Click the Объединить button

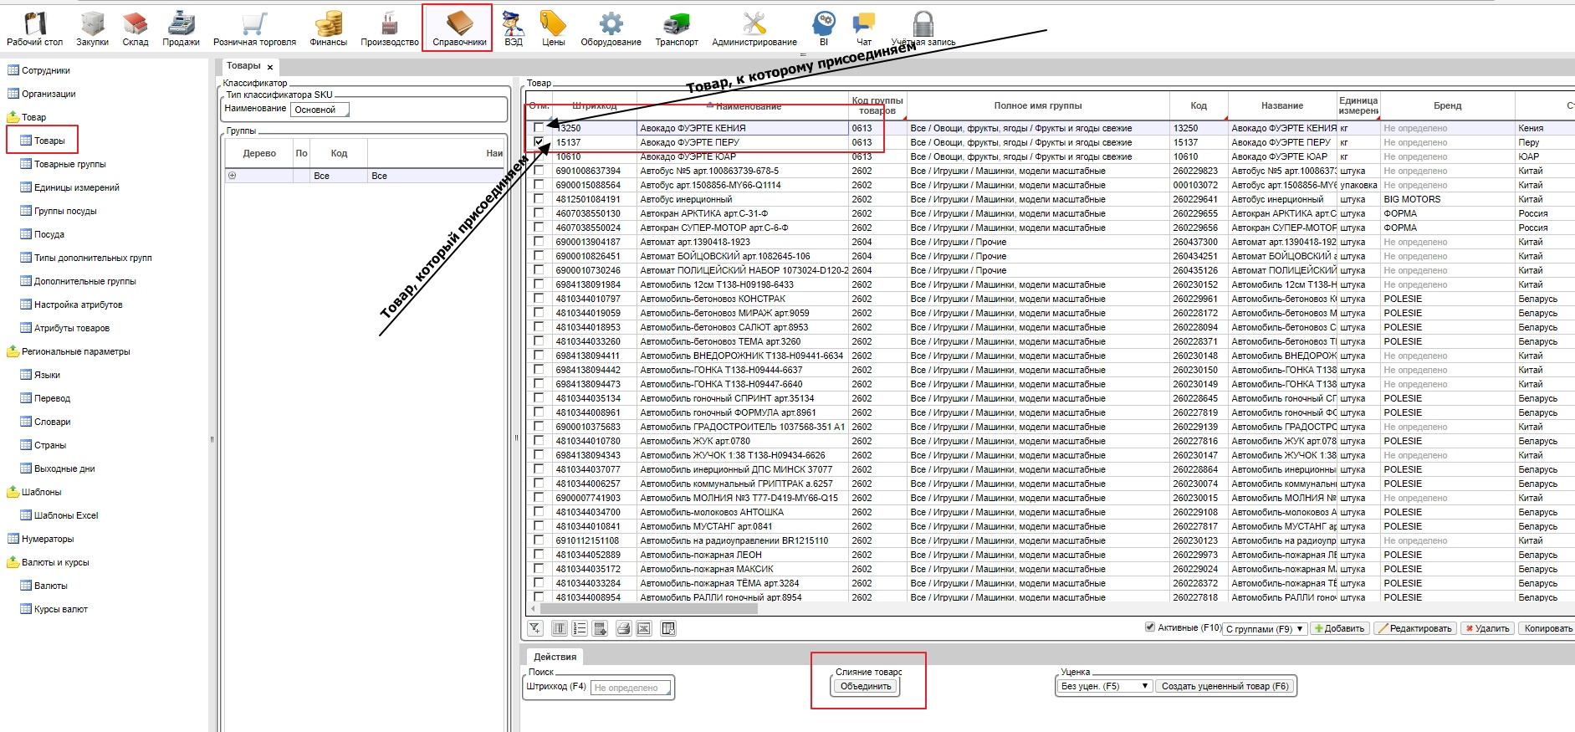pos(866,686)
